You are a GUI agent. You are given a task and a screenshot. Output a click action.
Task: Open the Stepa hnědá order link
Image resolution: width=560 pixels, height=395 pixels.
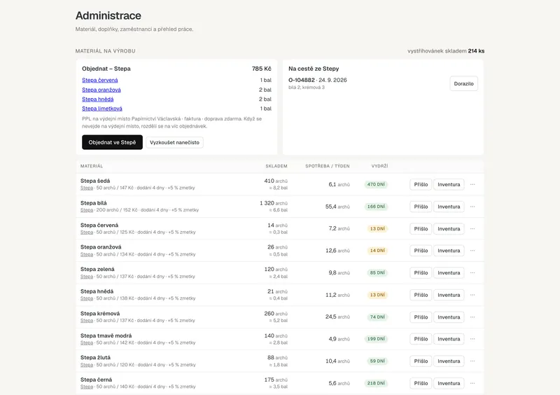pyautogui.click(x=98, y=99)
